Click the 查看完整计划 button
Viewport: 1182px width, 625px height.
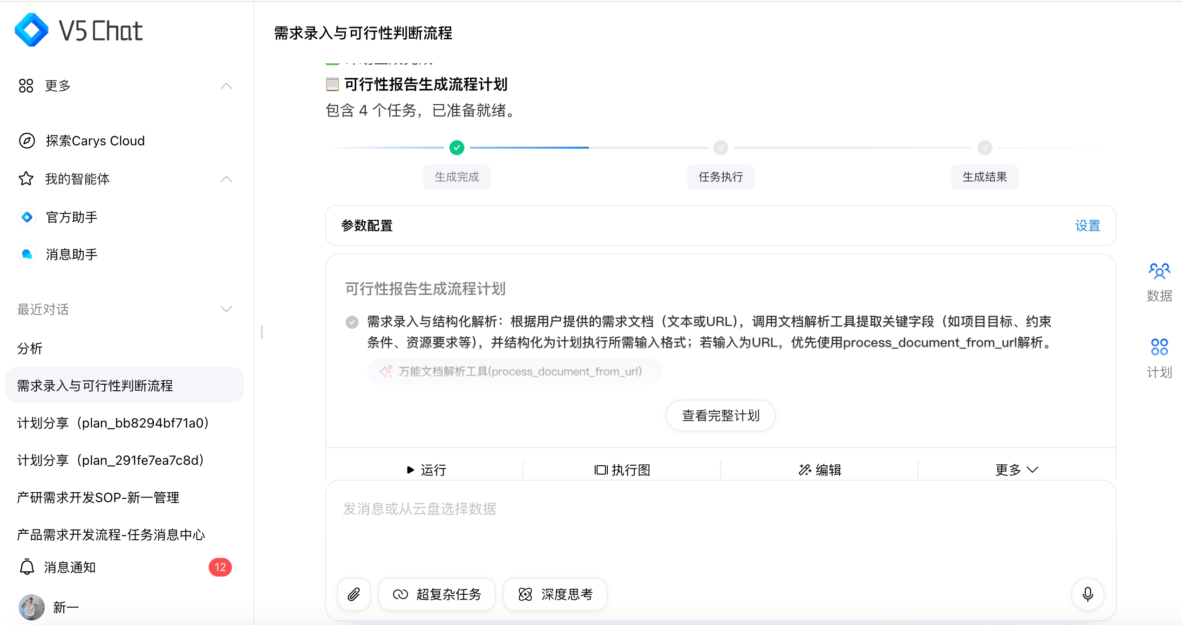point(720,415)
